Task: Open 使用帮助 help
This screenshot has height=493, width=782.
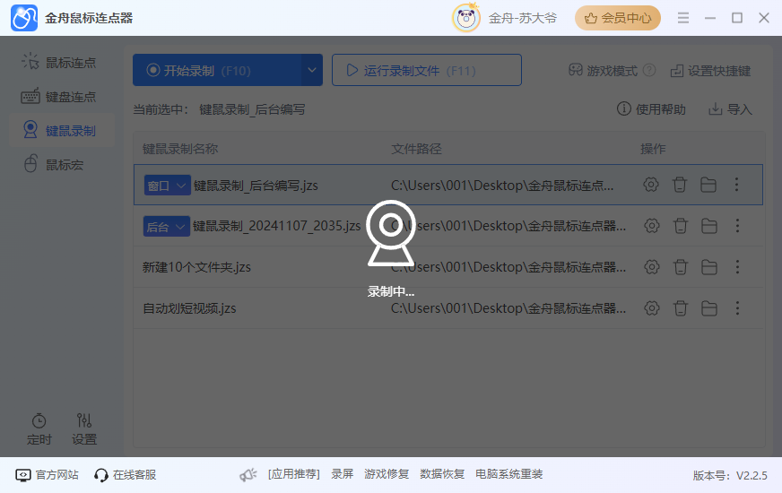Action: 651,109
